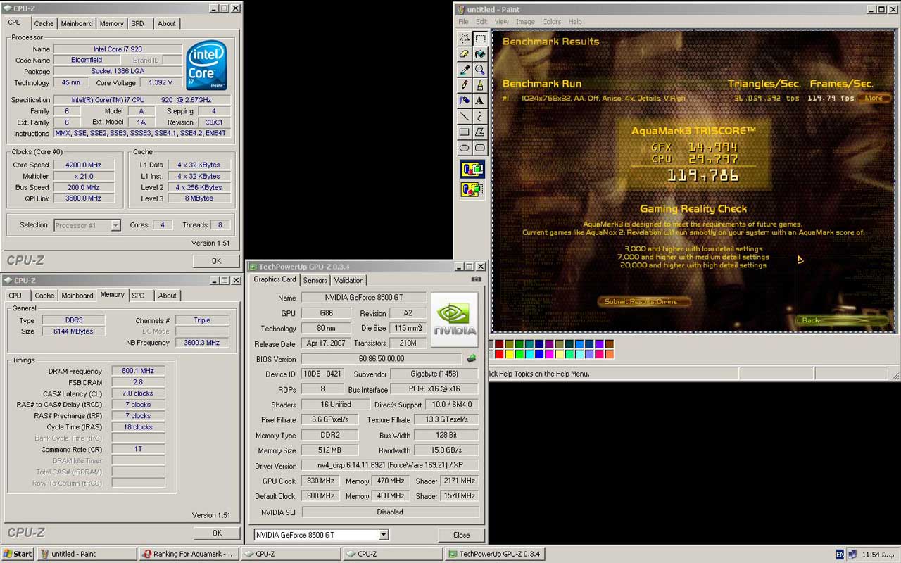Select the Pick Color eyedropper tool
Screen dimensions: 901x563
465,70
